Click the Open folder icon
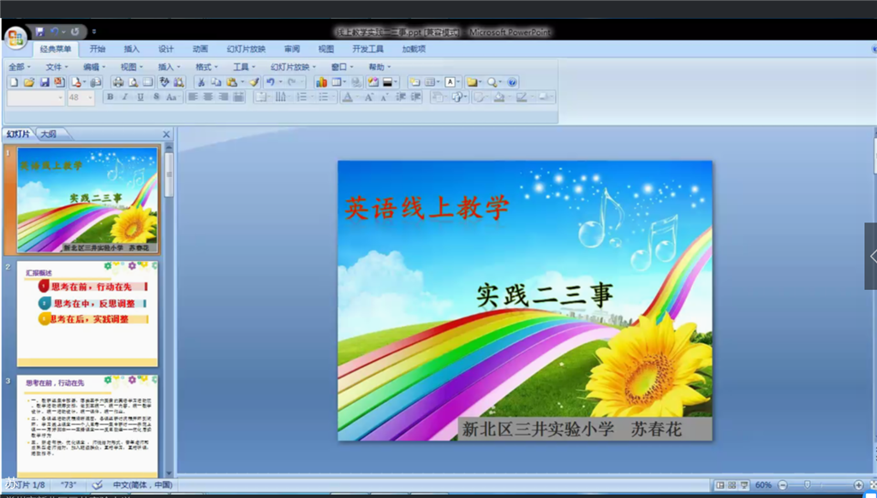877x498 pixels. 29,82
